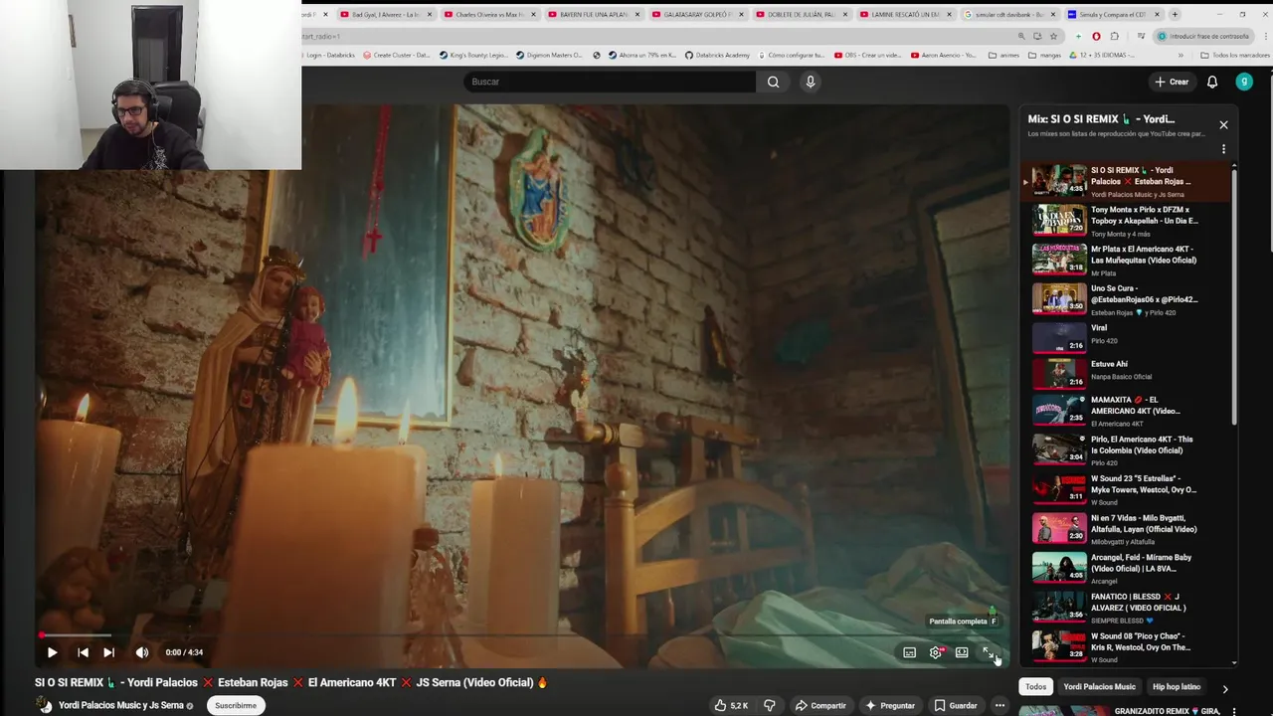This screenshot has width=1273, height=716.
Task: Open the Opera-style red O extension
Action: (1096, 36)
